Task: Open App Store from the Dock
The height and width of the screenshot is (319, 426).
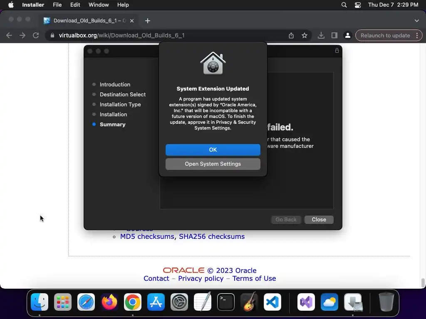Action: click(x=156, y=302)
